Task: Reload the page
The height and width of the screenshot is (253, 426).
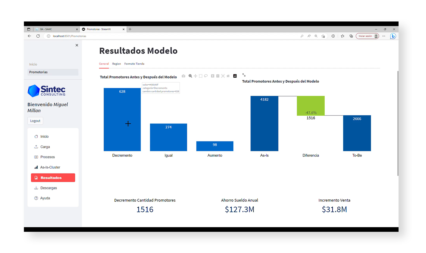Action: pyautogui.click(x=38, y=36)
